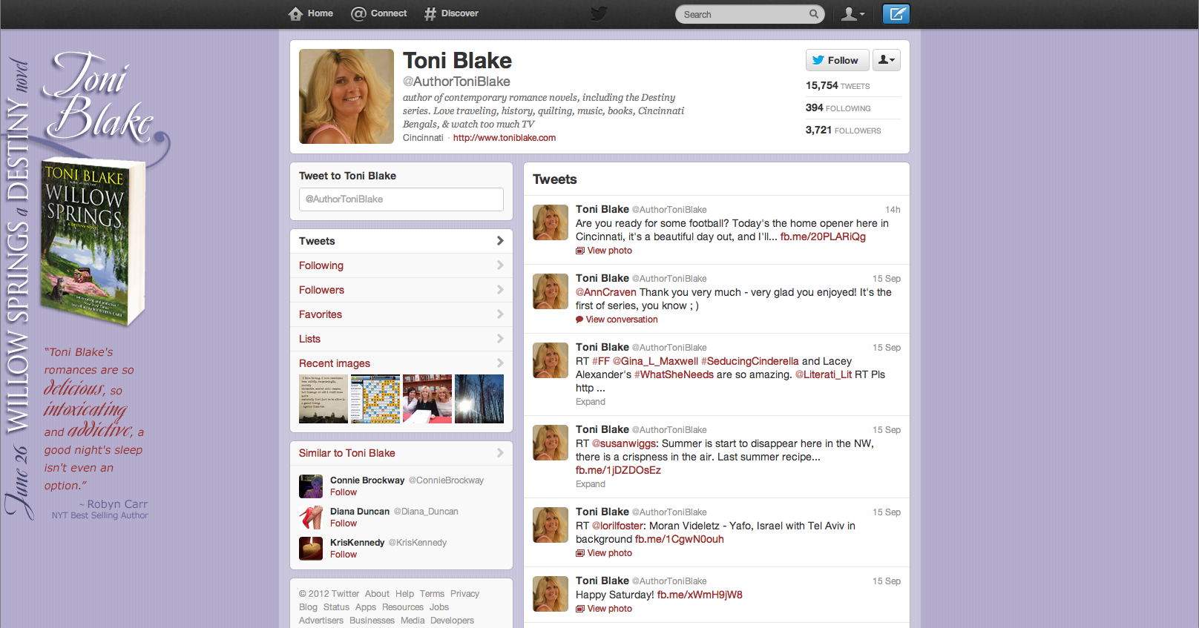Open the Similar to Toni Blake link
Viewport: 1199px width, 628px height.
coord(347,453)
